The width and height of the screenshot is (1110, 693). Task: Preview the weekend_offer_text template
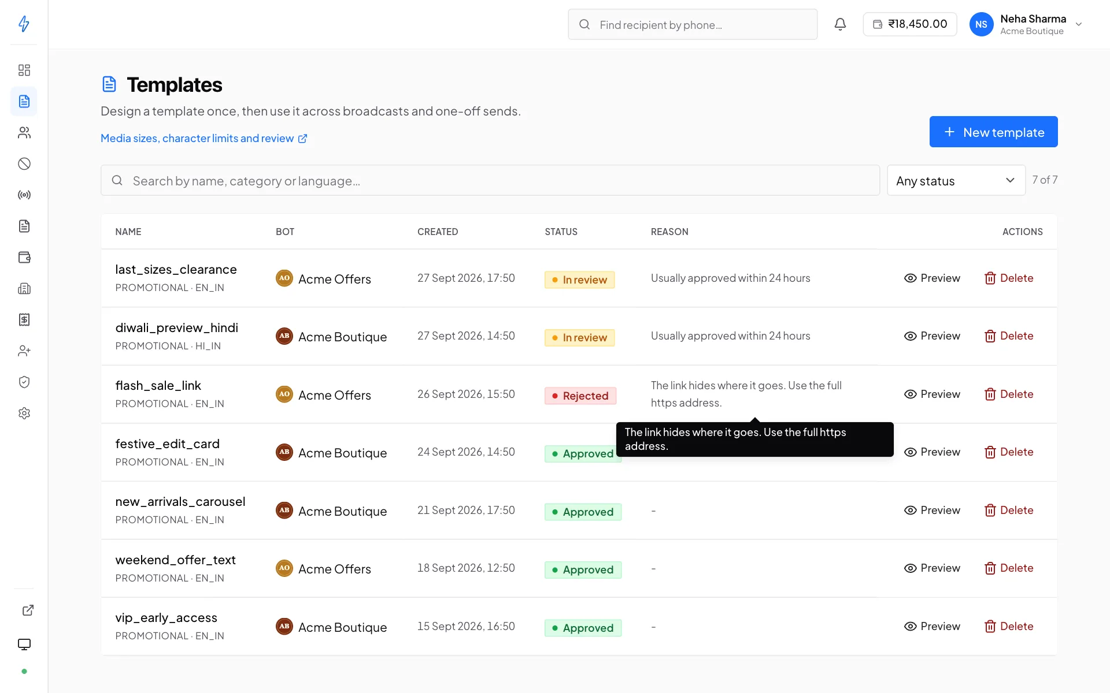pyautogui.click(x=932, y=568)
